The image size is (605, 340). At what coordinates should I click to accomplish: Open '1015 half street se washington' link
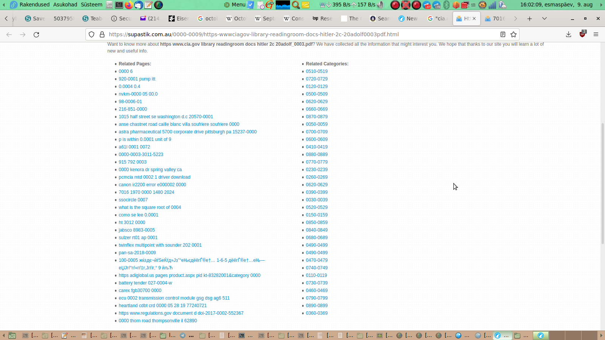[166, 117]
